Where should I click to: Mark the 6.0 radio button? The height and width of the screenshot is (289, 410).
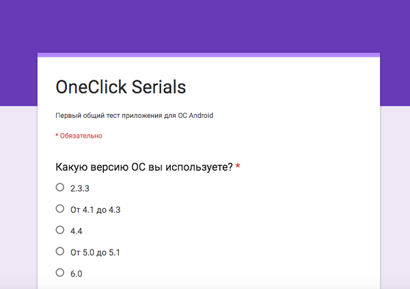tap(60, 273)
